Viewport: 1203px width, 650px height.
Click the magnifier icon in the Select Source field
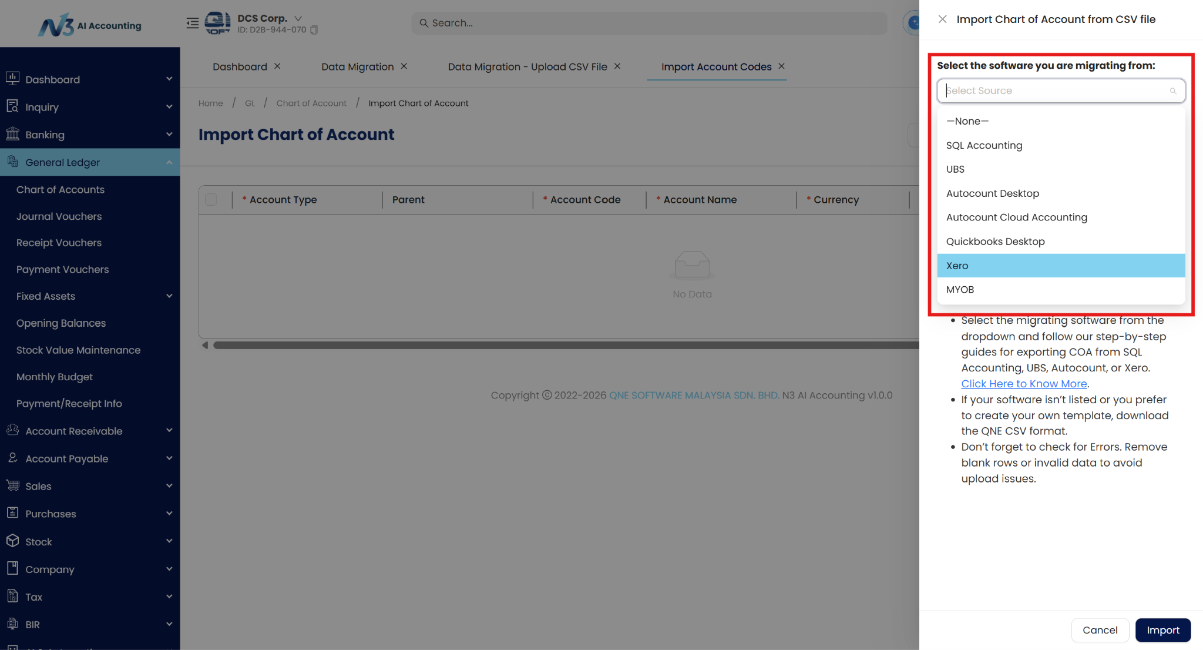click(1172, 91)
